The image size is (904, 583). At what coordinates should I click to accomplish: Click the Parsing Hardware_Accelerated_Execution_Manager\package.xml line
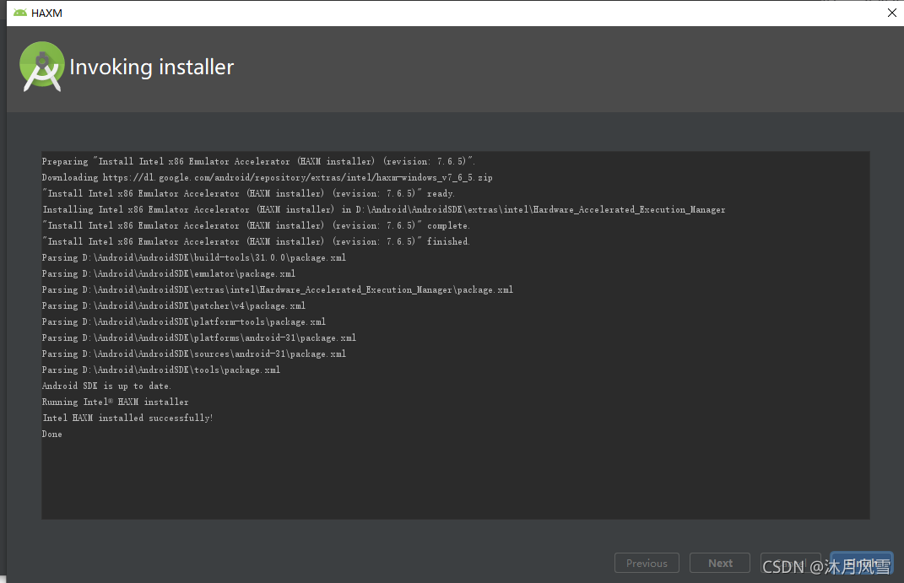point(278,289)
